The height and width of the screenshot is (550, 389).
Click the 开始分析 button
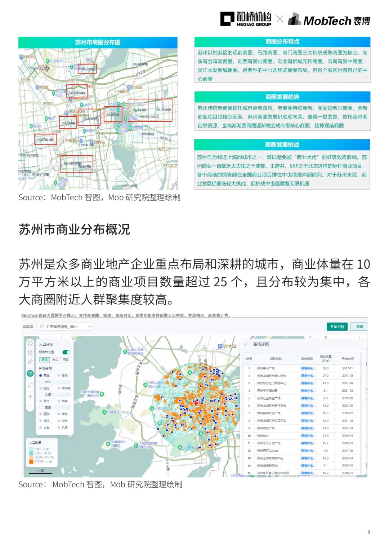click(x=337, y=327)
